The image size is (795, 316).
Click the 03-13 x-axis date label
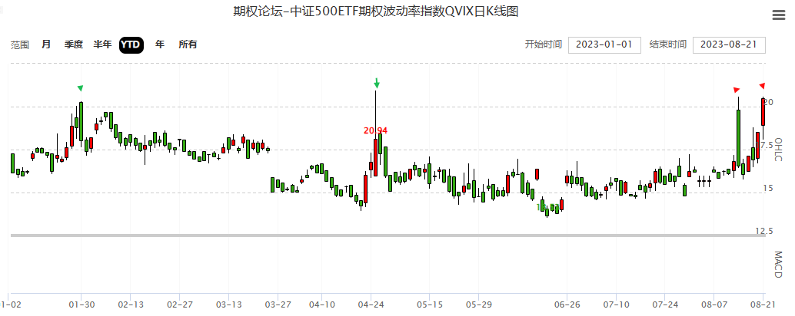(x=228, y=304)
